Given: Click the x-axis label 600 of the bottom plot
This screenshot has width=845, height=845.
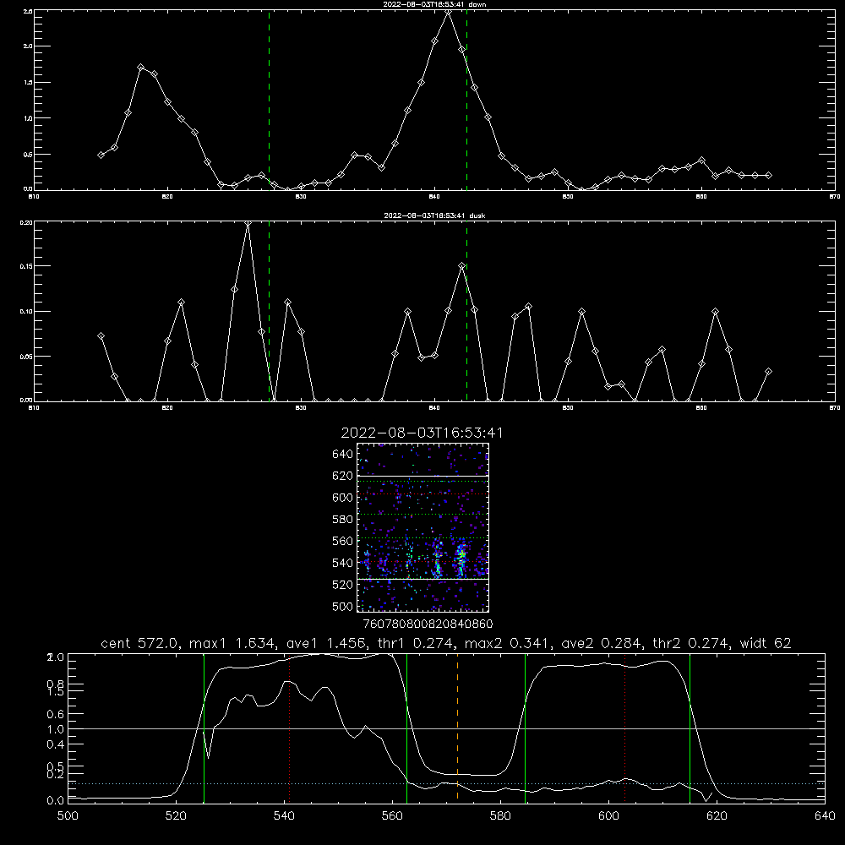Looking at the screenshot, I should [608, 816].
